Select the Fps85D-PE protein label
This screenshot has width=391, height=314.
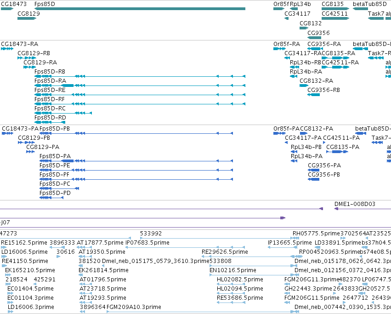[55, 166]
